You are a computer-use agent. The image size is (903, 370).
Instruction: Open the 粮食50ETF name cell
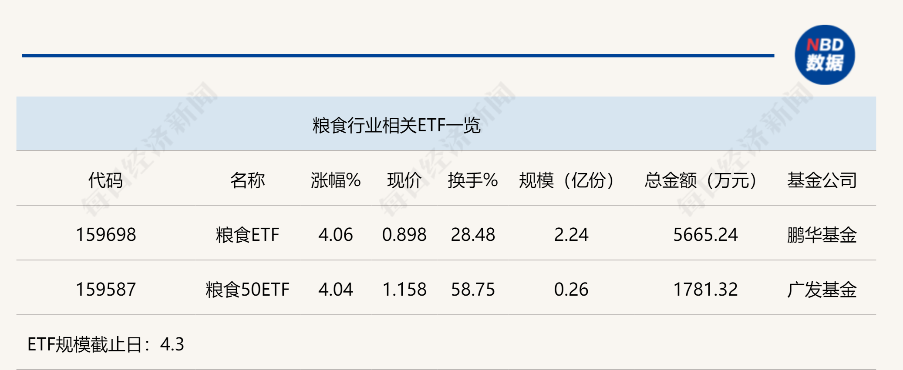[x=247, y=290]
